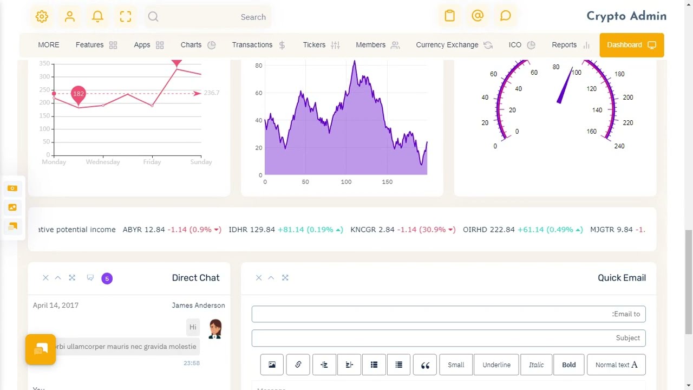This screenshot has height=390, width=693.
Task: Click the James Anderson name in chat
Action: 198,305
